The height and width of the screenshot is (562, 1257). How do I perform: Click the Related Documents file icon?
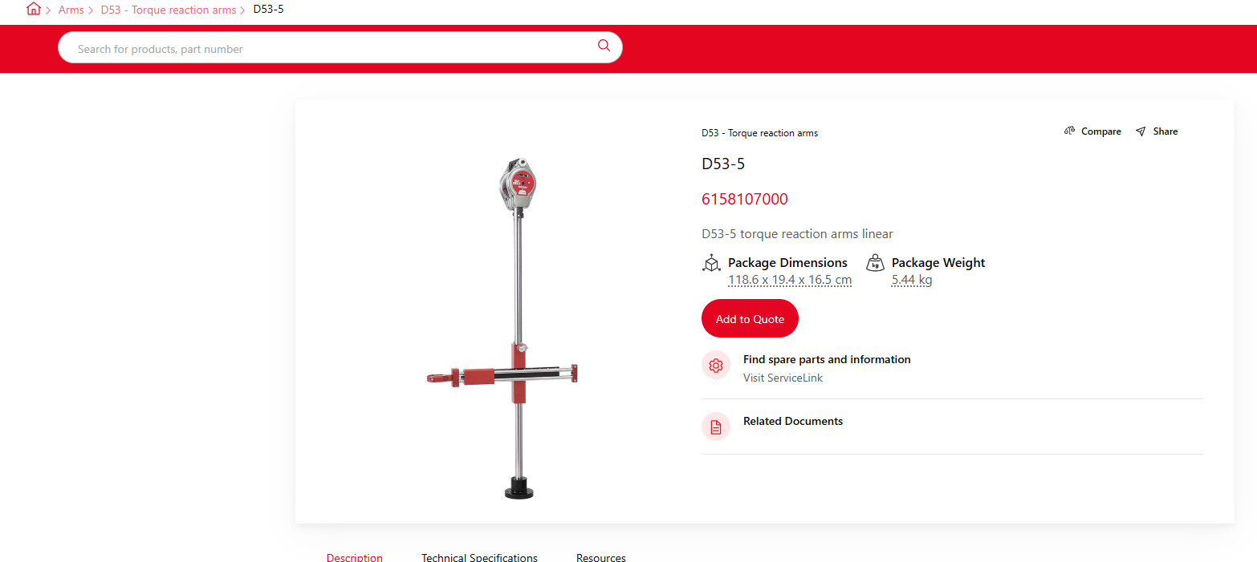click(716, 427)
